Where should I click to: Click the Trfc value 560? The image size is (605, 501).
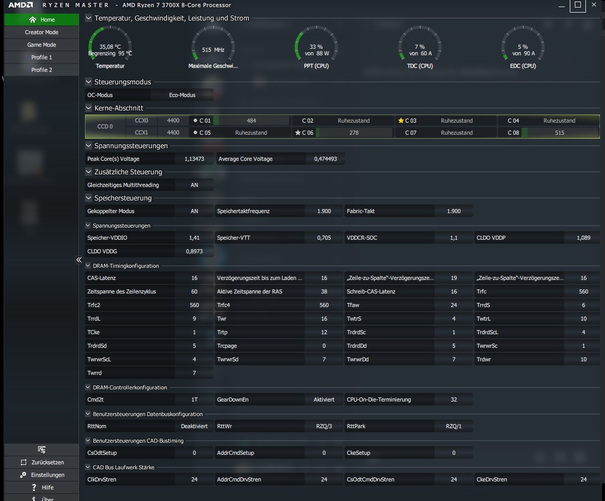click(x=583, y=291)
